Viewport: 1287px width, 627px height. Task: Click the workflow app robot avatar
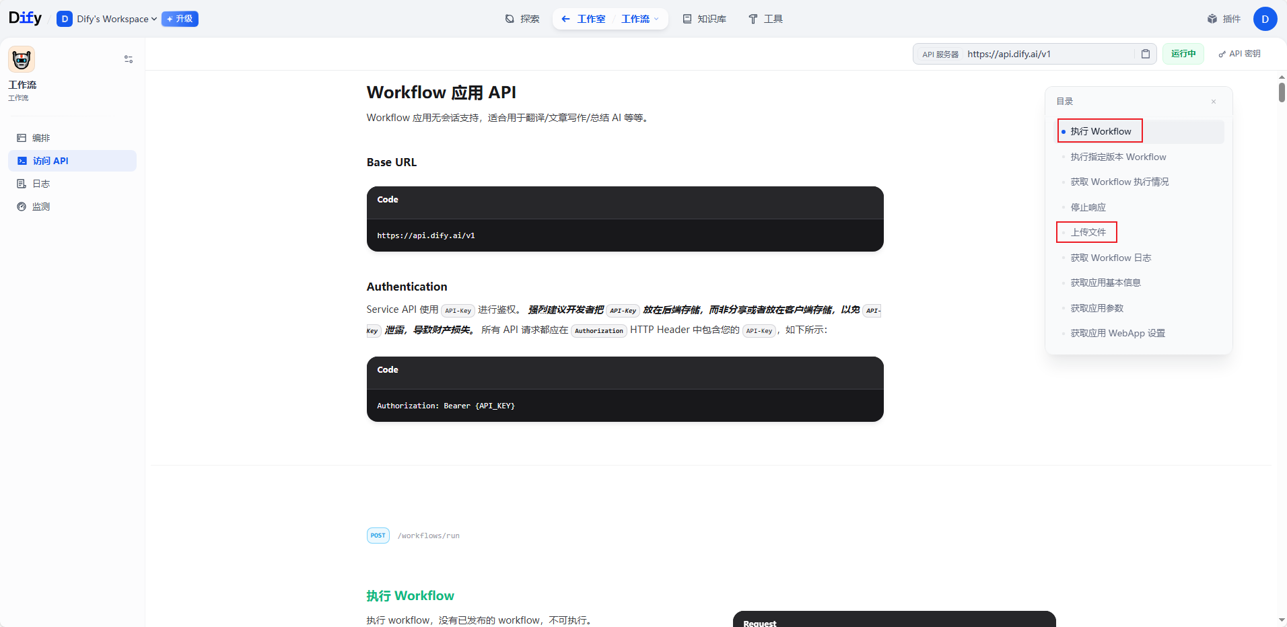coord(21,59)
